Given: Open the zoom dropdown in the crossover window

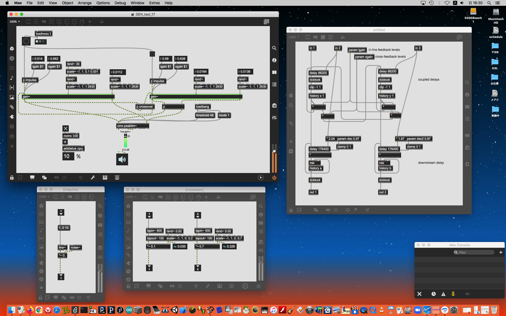Looking at the screenshot, I should [131, 197].
